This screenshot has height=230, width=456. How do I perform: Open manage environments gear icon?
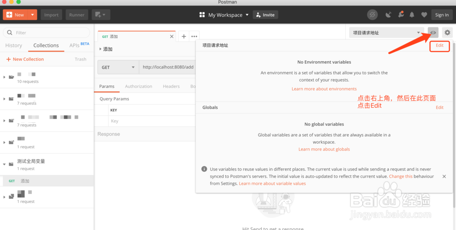pos(447,32)
